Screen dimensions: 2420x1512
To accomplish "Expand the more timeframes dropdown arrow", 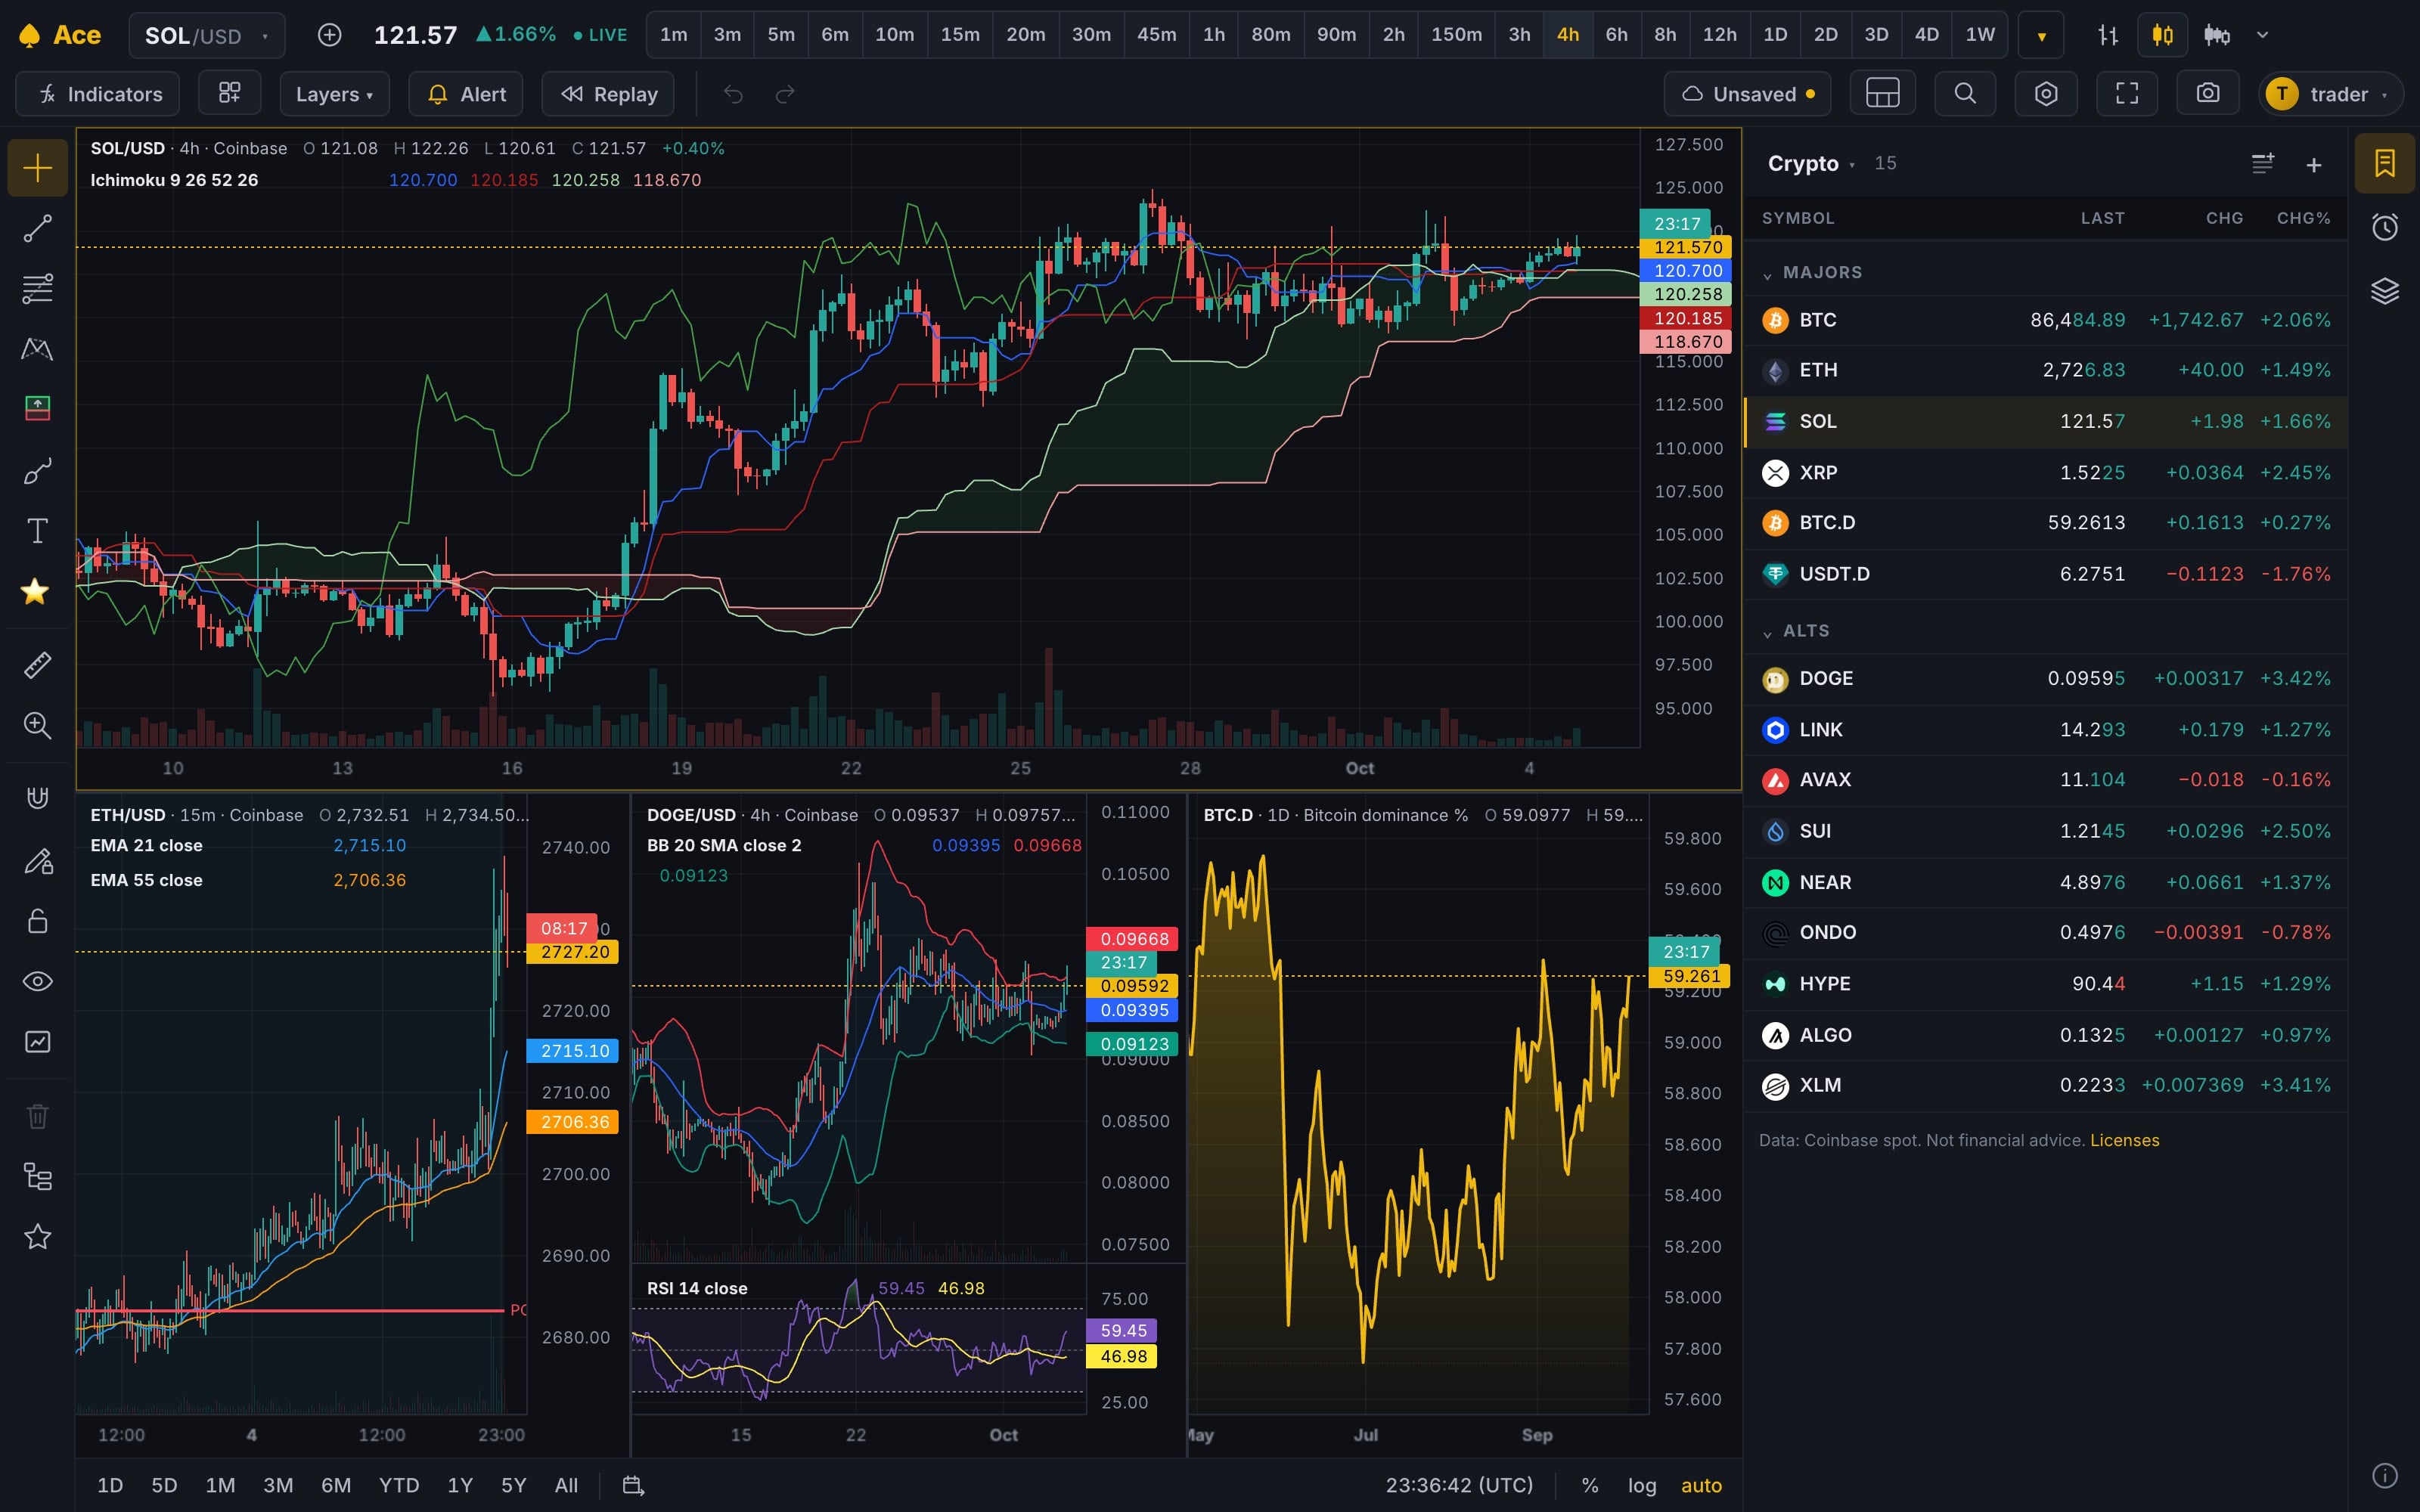I will 2041,36.
